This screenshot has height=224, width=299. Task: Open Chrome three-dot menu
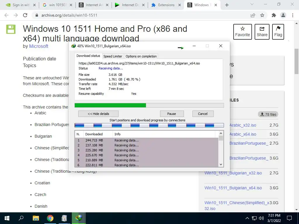[x=293, y=15]
